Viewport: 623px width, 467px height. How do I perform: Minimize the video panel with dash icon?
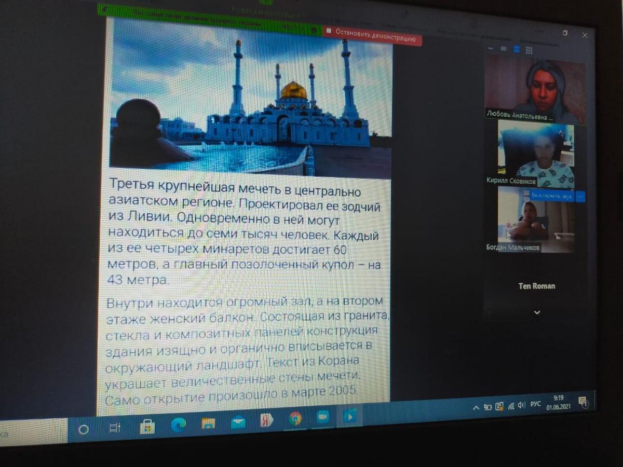tap(491, 49)
